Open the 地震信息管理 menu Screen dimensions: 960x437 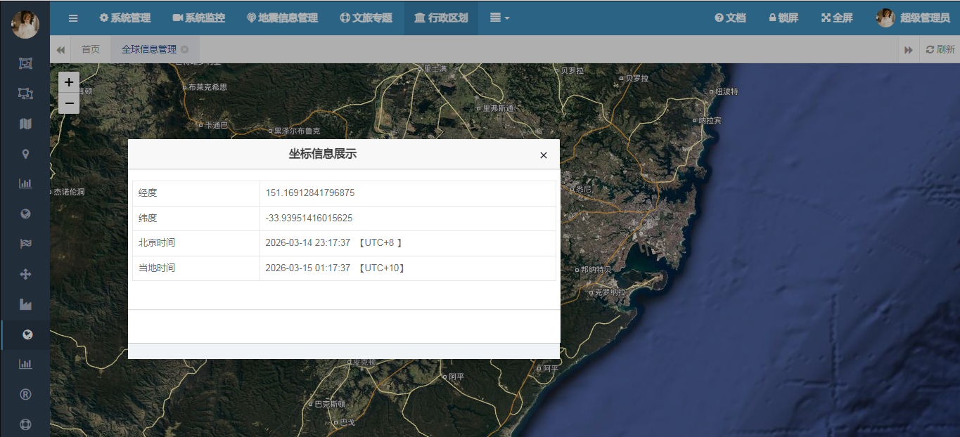point(282,18)
